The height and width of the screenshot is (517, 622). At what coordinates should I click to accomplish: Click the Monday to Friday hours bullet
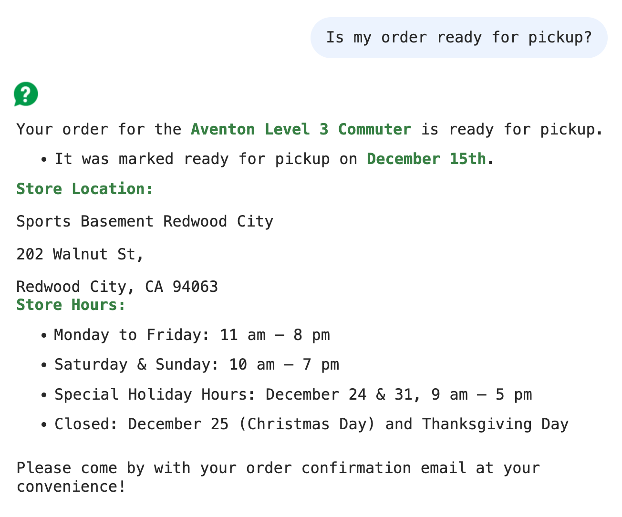pyautogui.click(x=192, y=335)
